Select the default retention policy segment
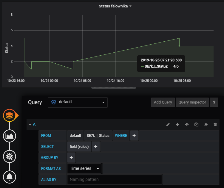This screenshot has height=188, width=224. pyautogui.click(x=75, y=135)
